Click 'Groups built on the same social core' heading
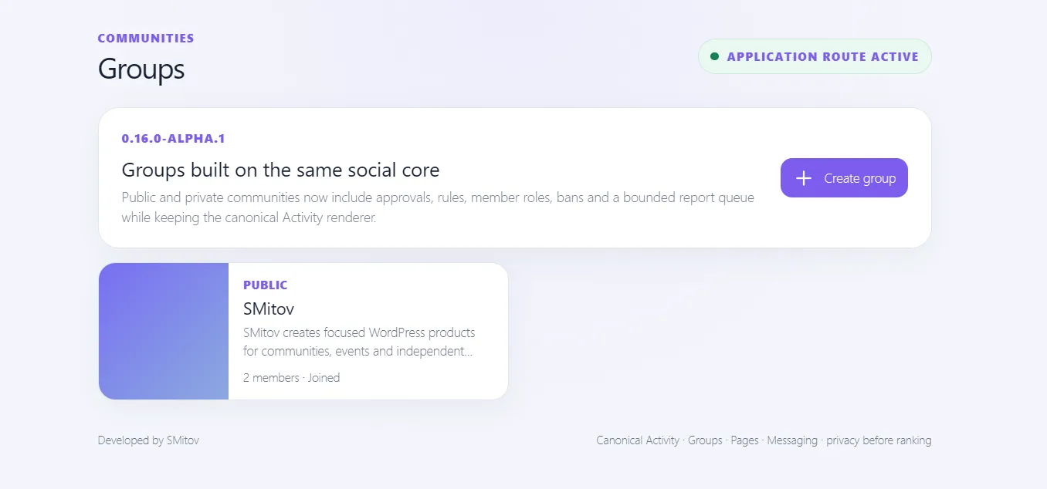 (280, 170)
